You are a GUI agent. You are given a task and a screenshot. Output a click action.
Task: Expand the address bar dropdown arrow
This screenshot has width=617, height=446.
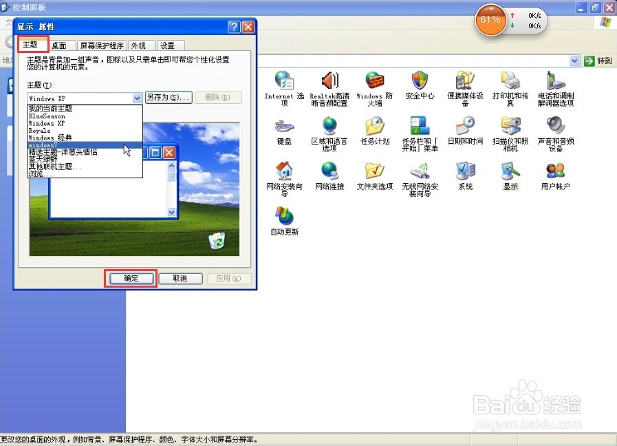click(574, 61)
